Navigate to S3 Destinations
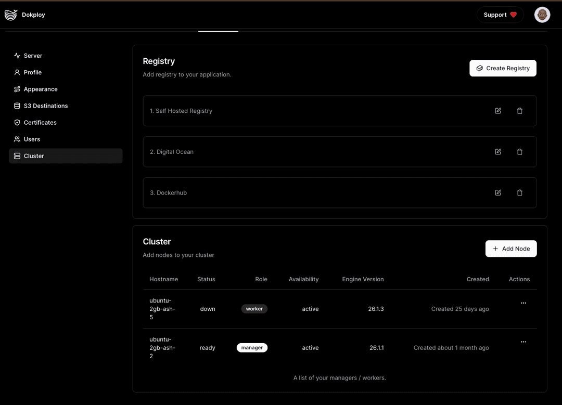The width and height of the screenshot is (562, 405). 45,106
